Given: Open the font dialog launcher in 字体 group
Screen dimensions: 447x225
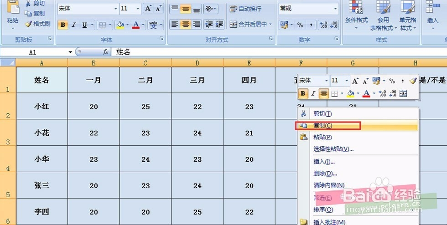Looking at the screenshot, I should click(x=161, y=38).
